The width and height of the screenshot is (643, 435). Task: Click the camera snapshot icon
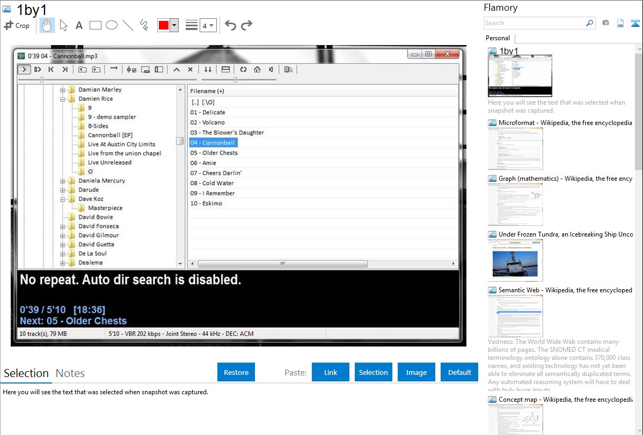605,23
